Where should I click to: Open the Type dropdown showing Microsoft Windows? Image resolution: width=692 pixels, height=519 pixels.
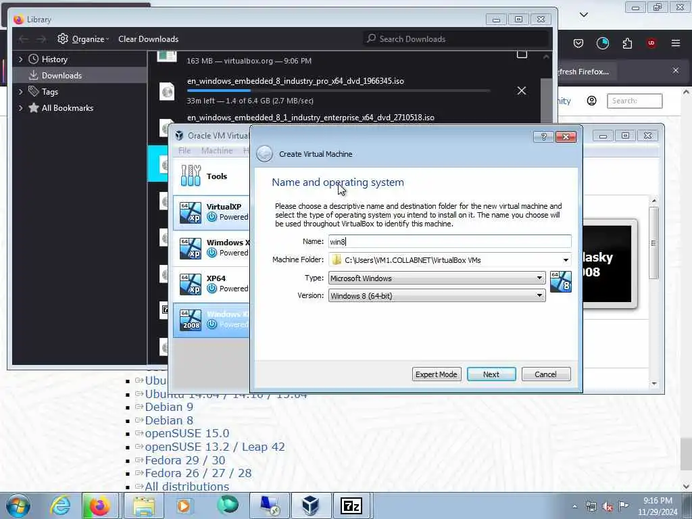(437, 278)
